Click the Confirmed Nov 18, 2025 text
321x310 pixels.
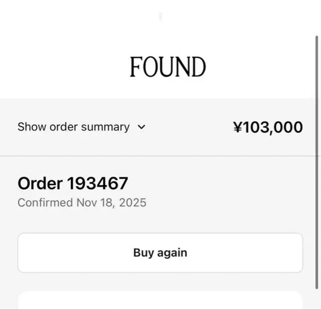coord(82,203)
